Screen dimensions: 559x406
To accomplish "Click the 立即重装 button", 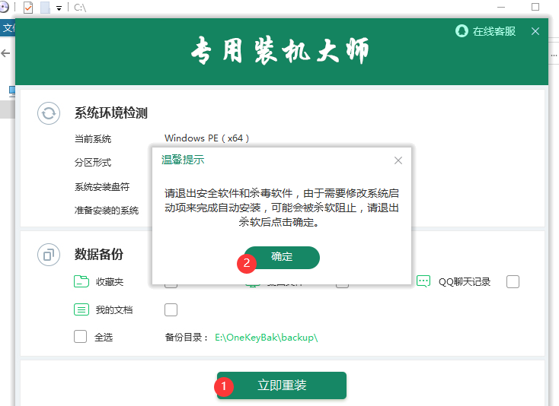I will (282, 385).
